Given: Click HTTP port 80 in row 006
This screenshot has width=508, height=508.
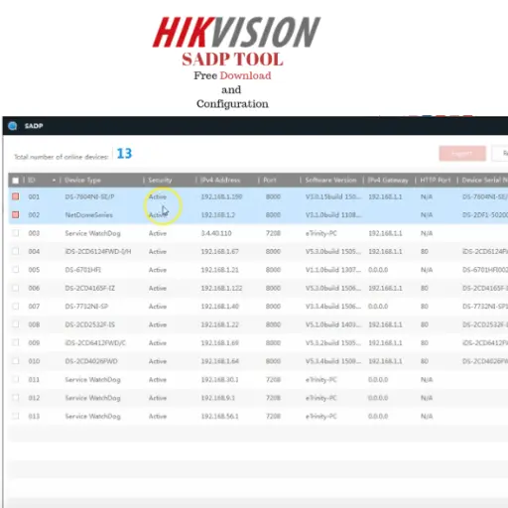Looking at the screenshot, I should (x=425, y=288).
